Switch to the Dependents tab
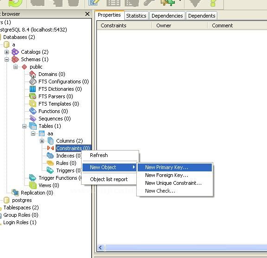Image resolution: width=267 pixels, height=258 pixels. [x=202, y=16]
